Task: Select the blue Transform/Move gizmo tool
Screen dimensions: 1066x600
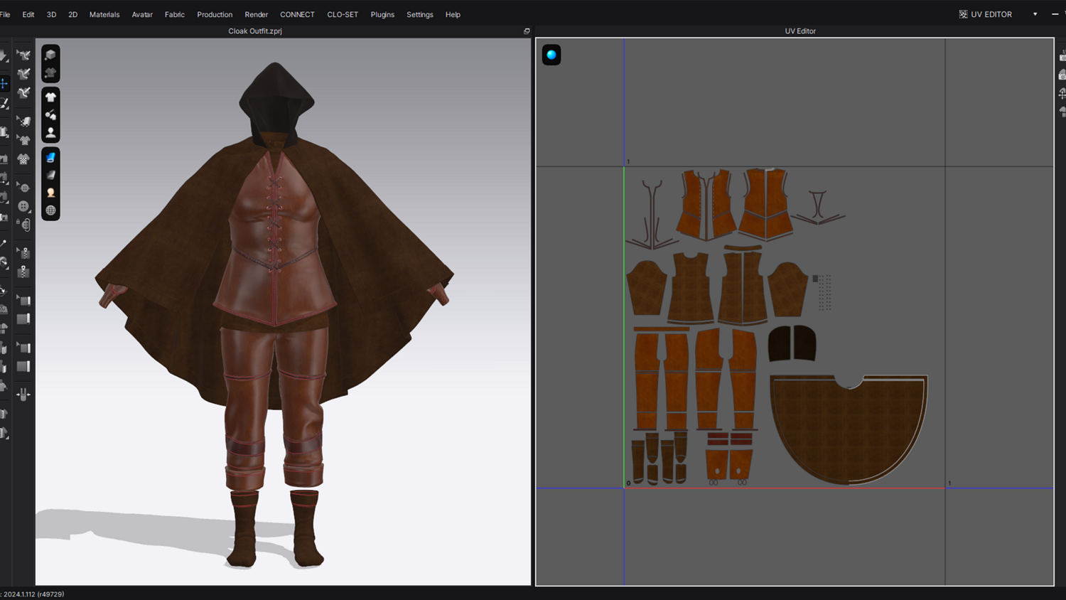Action: [4, 84]
